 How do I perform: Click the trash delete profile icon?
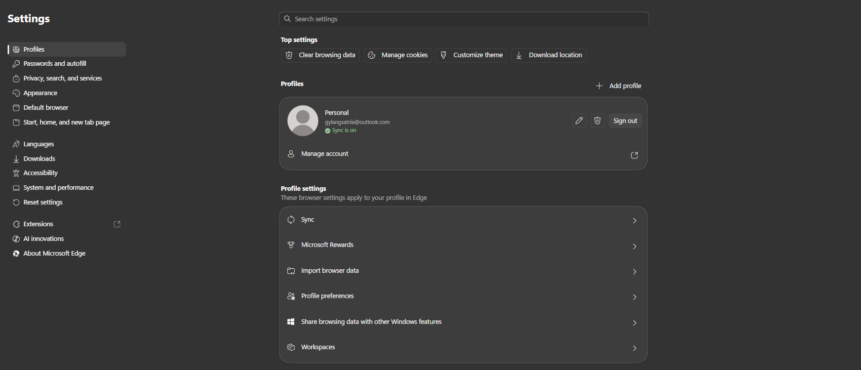click(x=598, y=120)
